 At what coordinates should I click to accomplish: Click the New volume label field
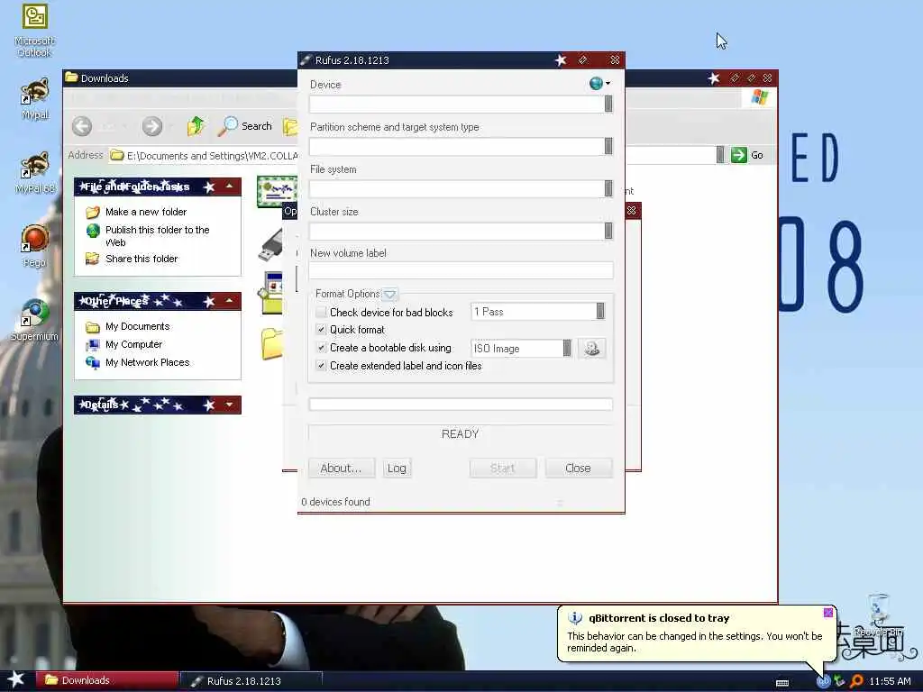[x=461, y=270]
